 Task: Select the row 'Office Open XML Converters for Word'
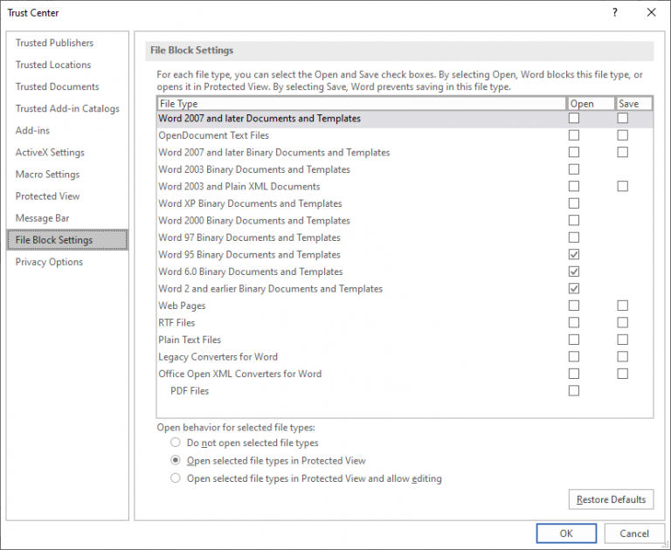pos(405,374)
